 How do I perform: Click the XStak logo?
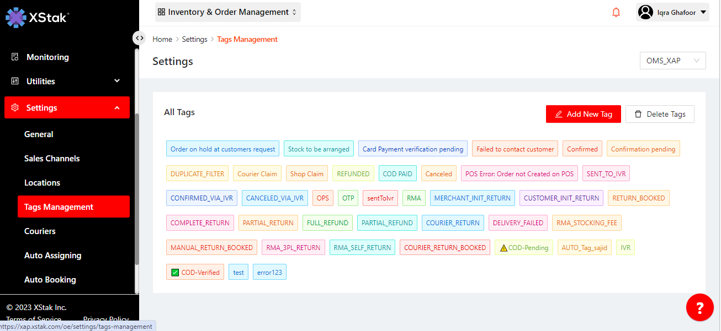36,17
